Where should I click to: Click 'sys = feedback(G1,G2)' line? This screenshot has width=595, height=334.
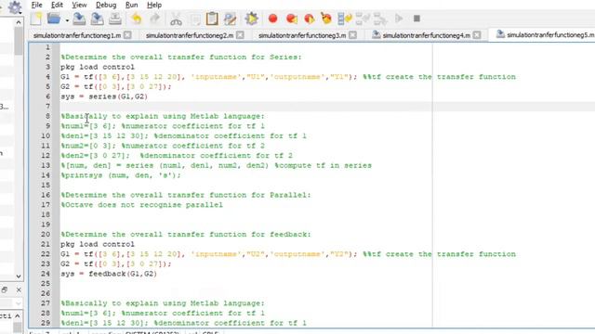click(109, 274)
